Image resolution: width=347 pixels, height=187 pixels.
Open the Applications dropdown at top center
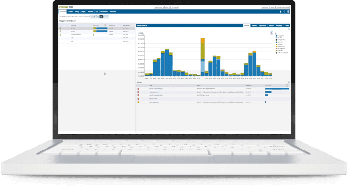[159, 7]
